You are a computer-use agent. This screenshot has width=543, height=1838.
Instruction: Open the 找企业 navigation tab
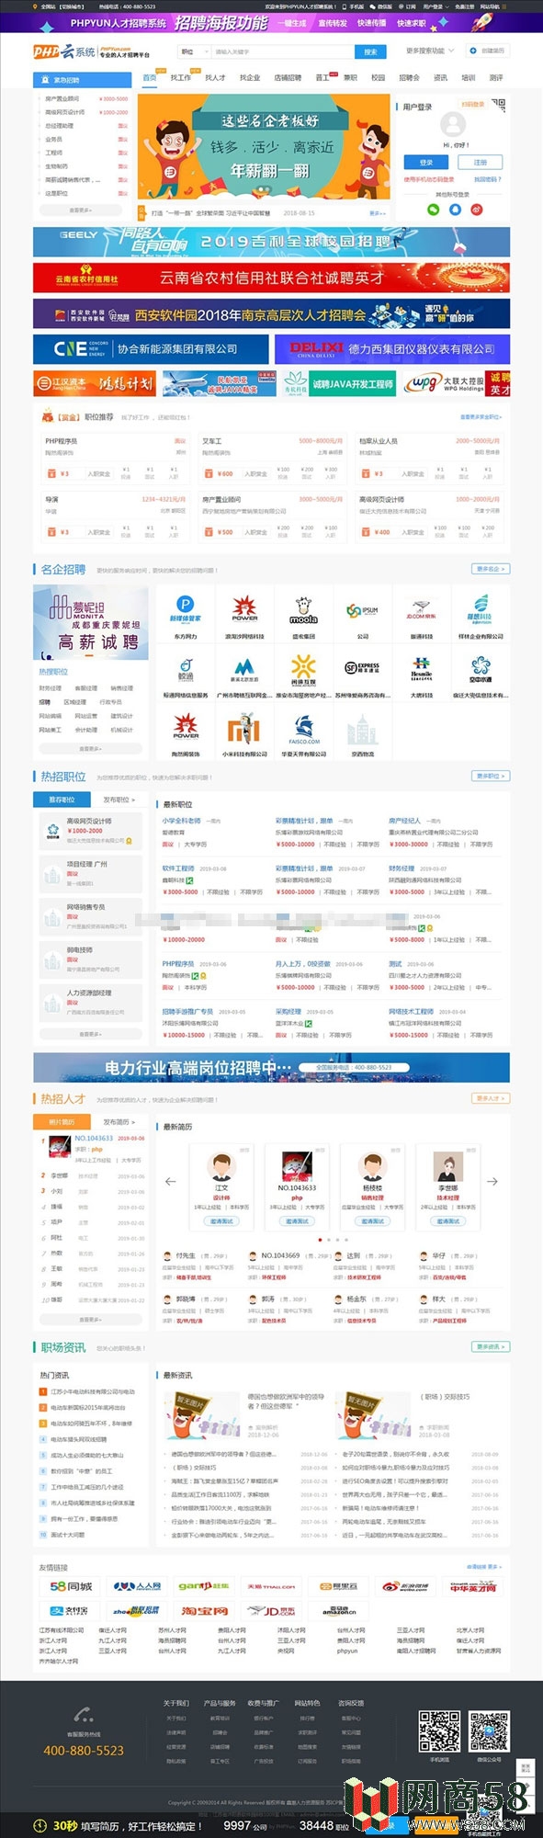[250, 78]
